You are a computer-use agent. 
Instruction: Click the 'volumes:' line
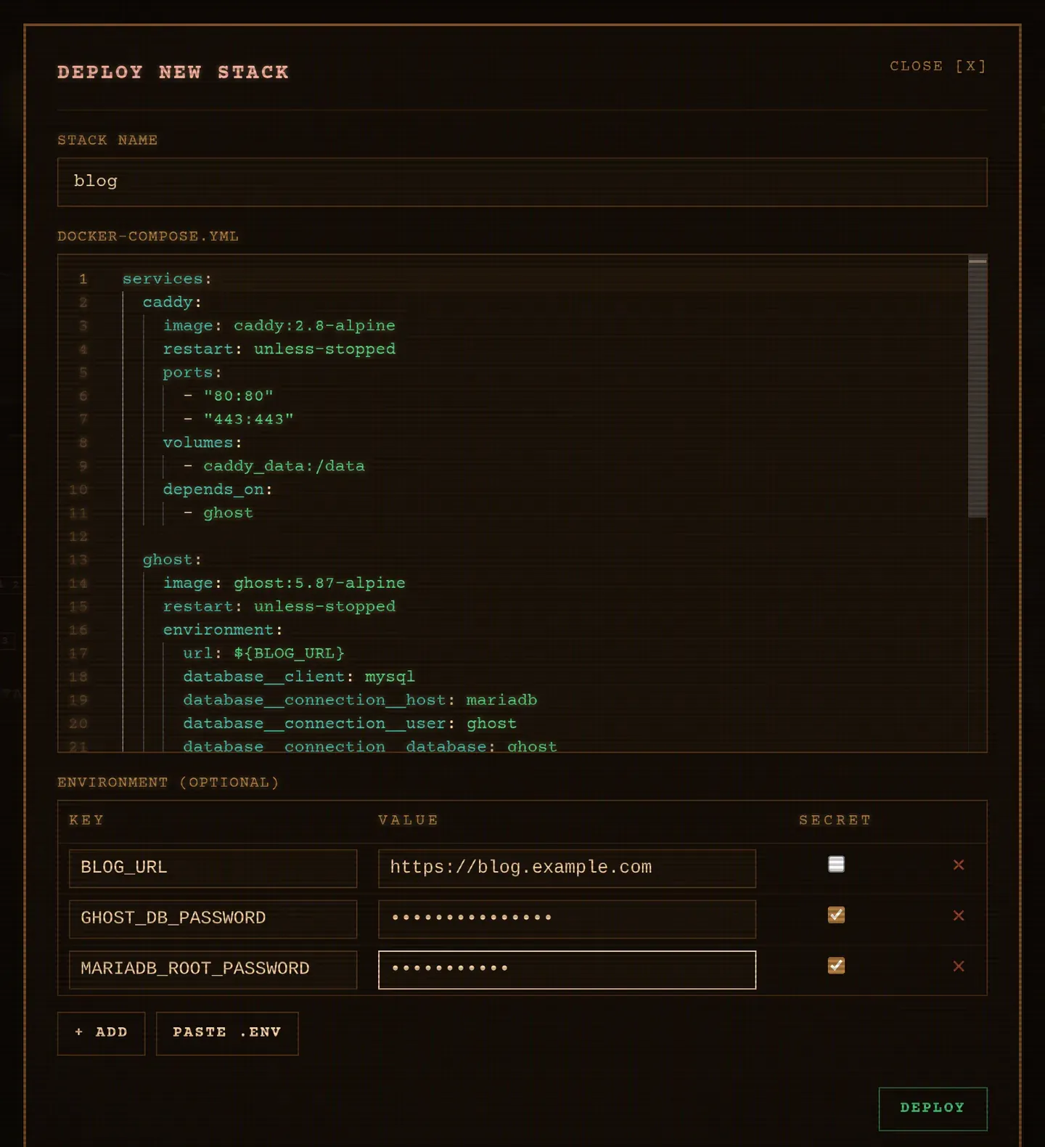[202, 442]
